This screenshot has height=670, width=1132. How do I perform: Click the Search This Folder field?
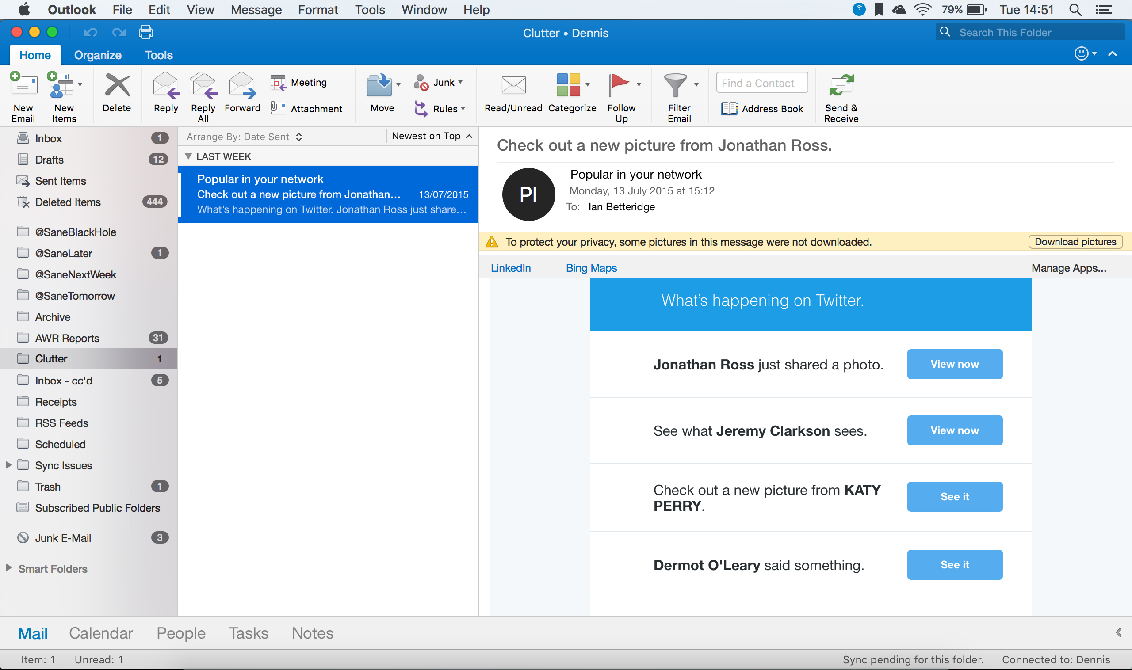point(1030,32)
